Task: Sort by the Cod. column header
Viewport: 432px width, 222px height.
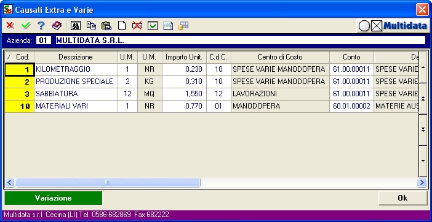Action: coord(20,57)
